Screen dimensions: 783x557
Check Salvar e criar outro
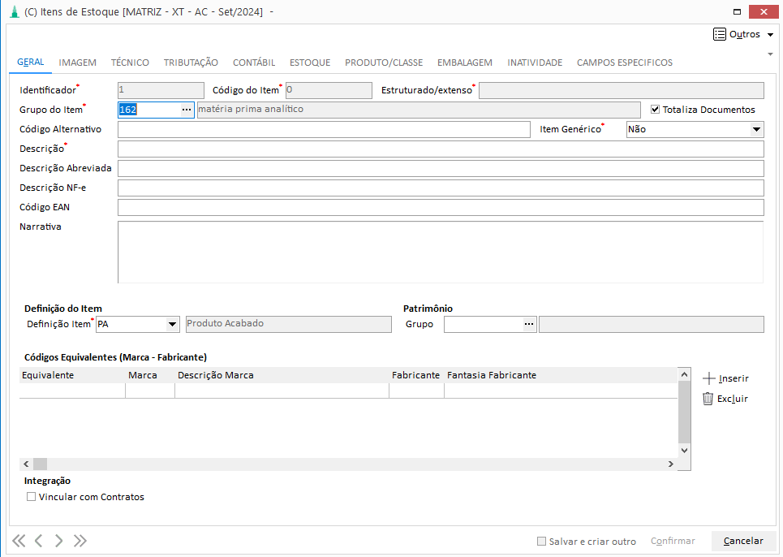pos(541,541)
